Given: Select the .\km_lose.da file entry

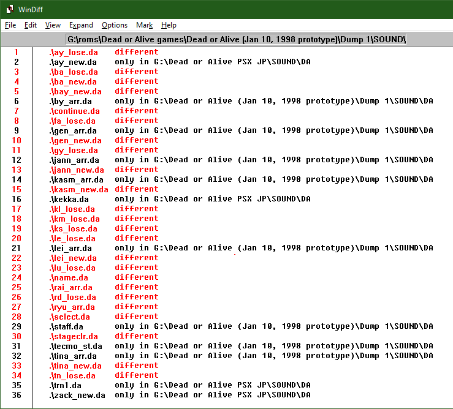Looking at the screenshot, I should click(74, 219).
